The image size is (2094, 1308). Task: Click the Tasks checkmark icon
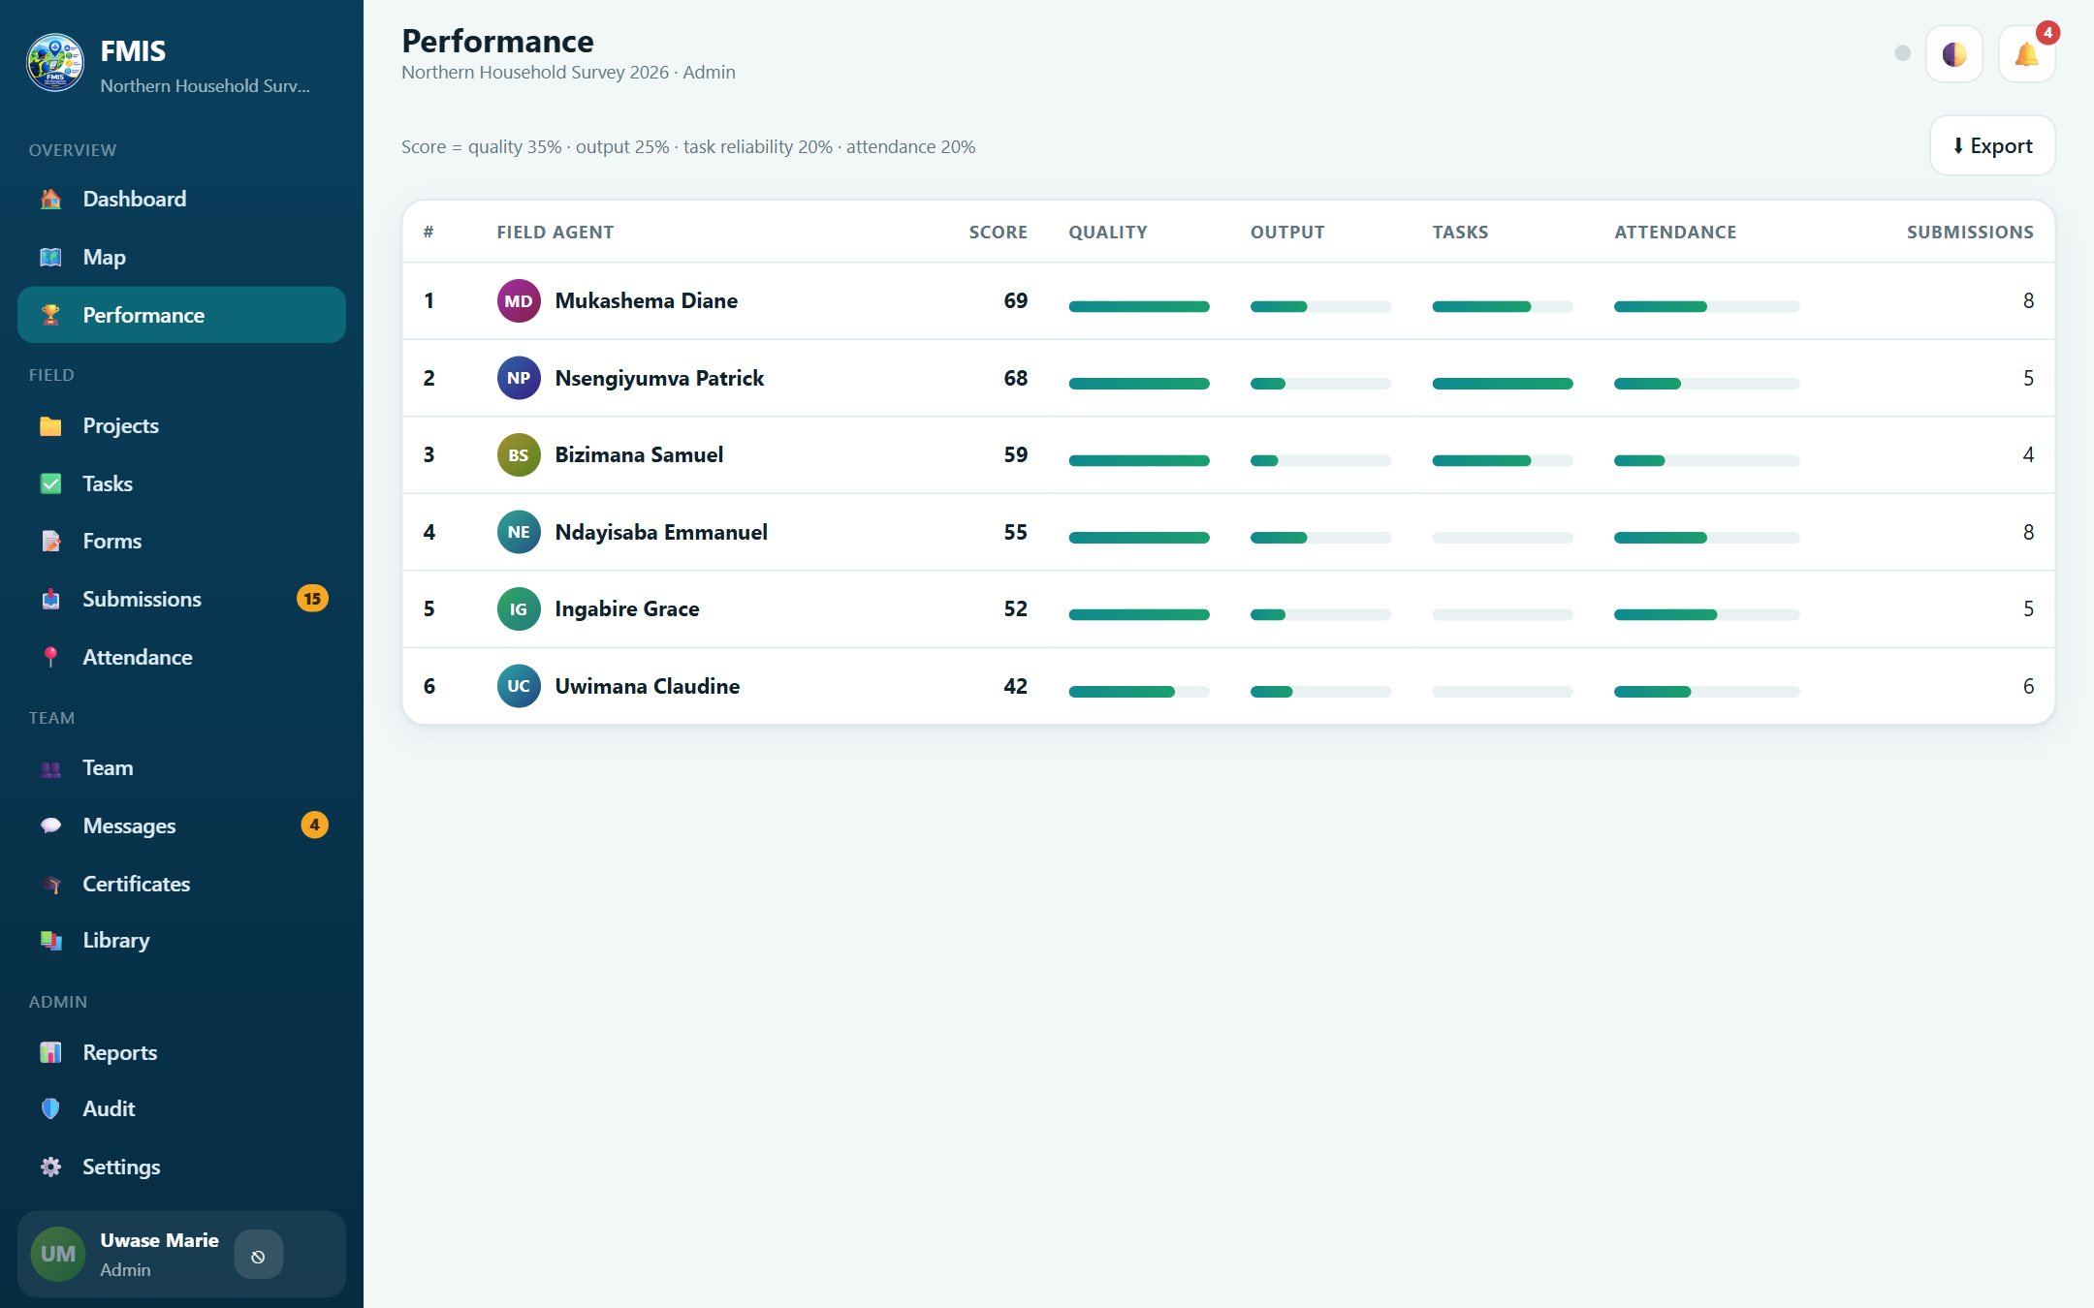coord(50,483)
